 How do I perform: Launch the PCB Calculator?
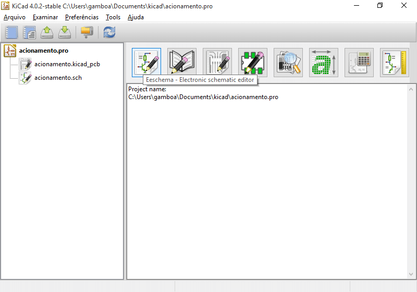(x=359, y=63)
